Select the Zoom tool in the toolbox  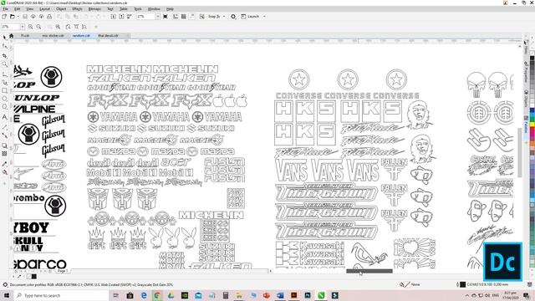[5, 64]
